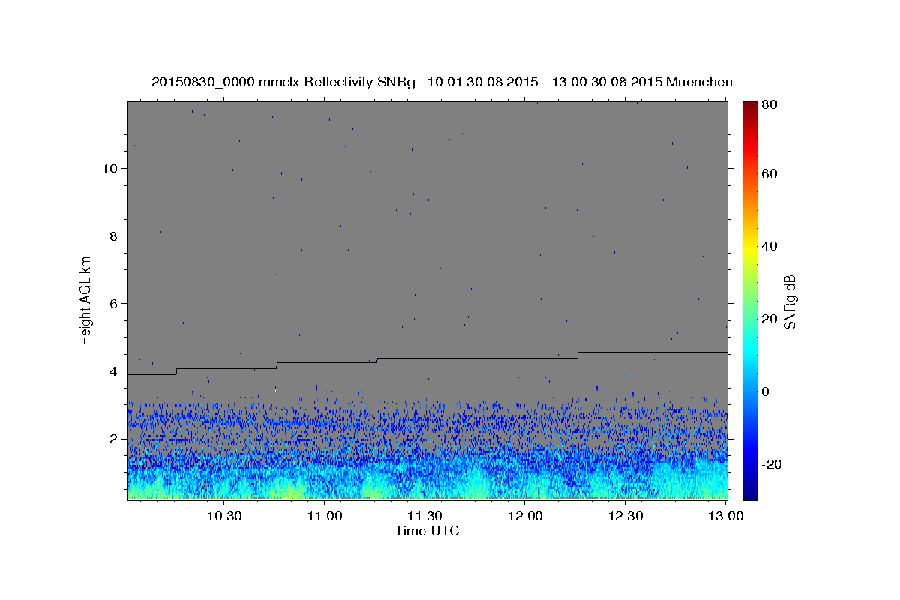Click the 12:30 time tick label

coord(626,516)
